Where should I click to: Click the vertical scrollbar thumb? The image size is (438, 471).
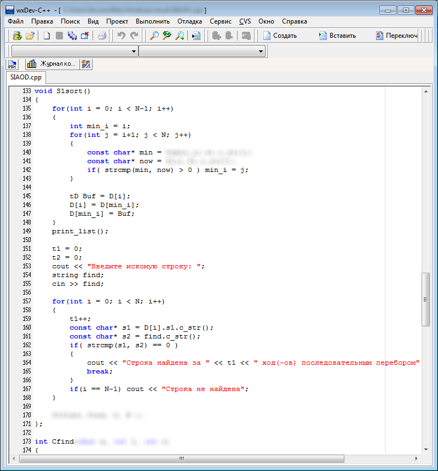coord(425,300)
